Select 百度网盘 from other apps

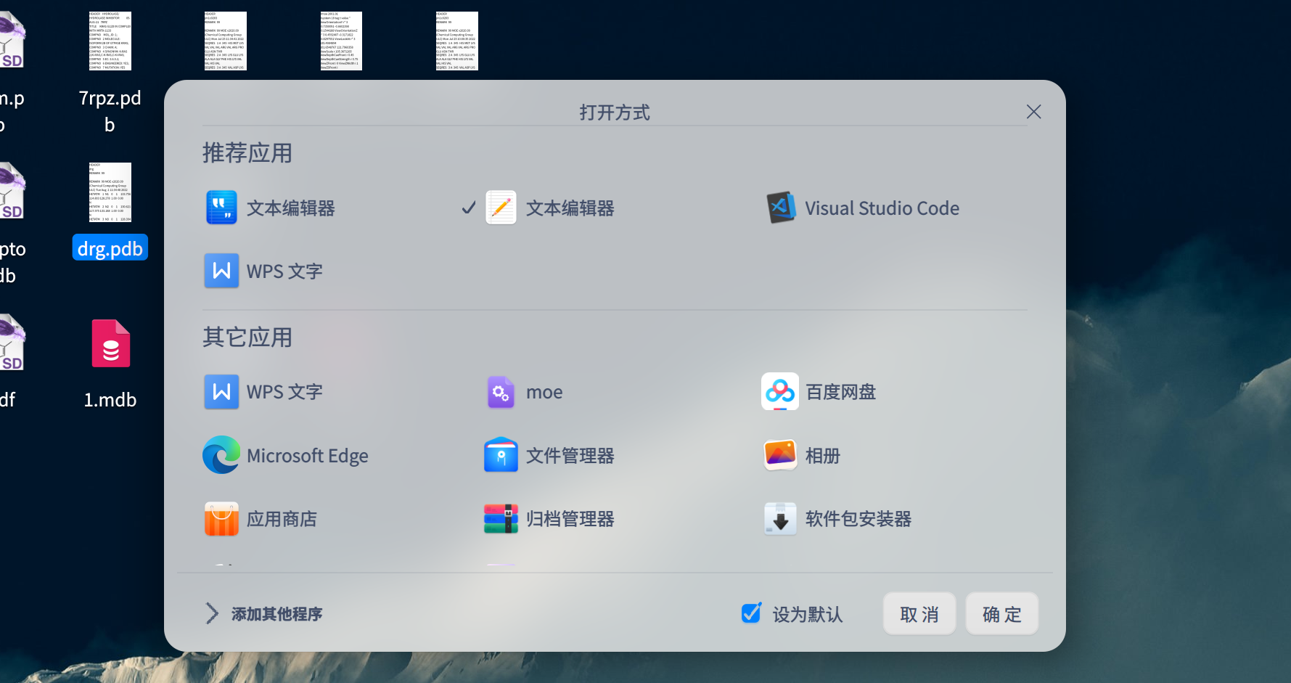coord(819,392)
